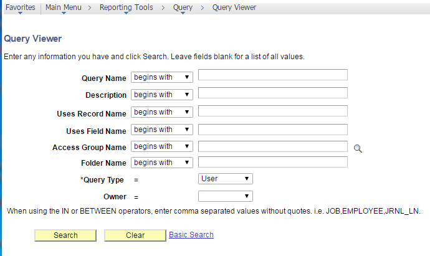Open the Query breadcrumb menu
Screen dimensions: 430x256
pyautogui.click(x=183, y=7)
